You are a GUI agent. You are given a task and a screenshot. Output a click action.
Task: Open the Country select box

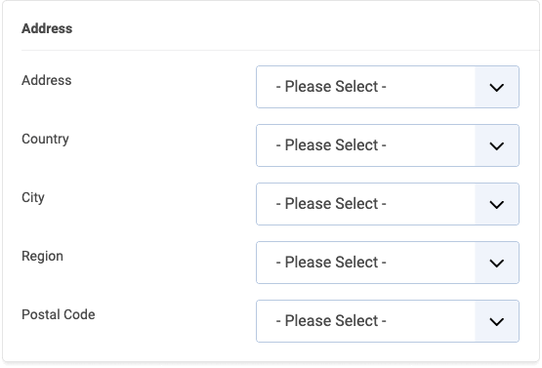point(388,145)
